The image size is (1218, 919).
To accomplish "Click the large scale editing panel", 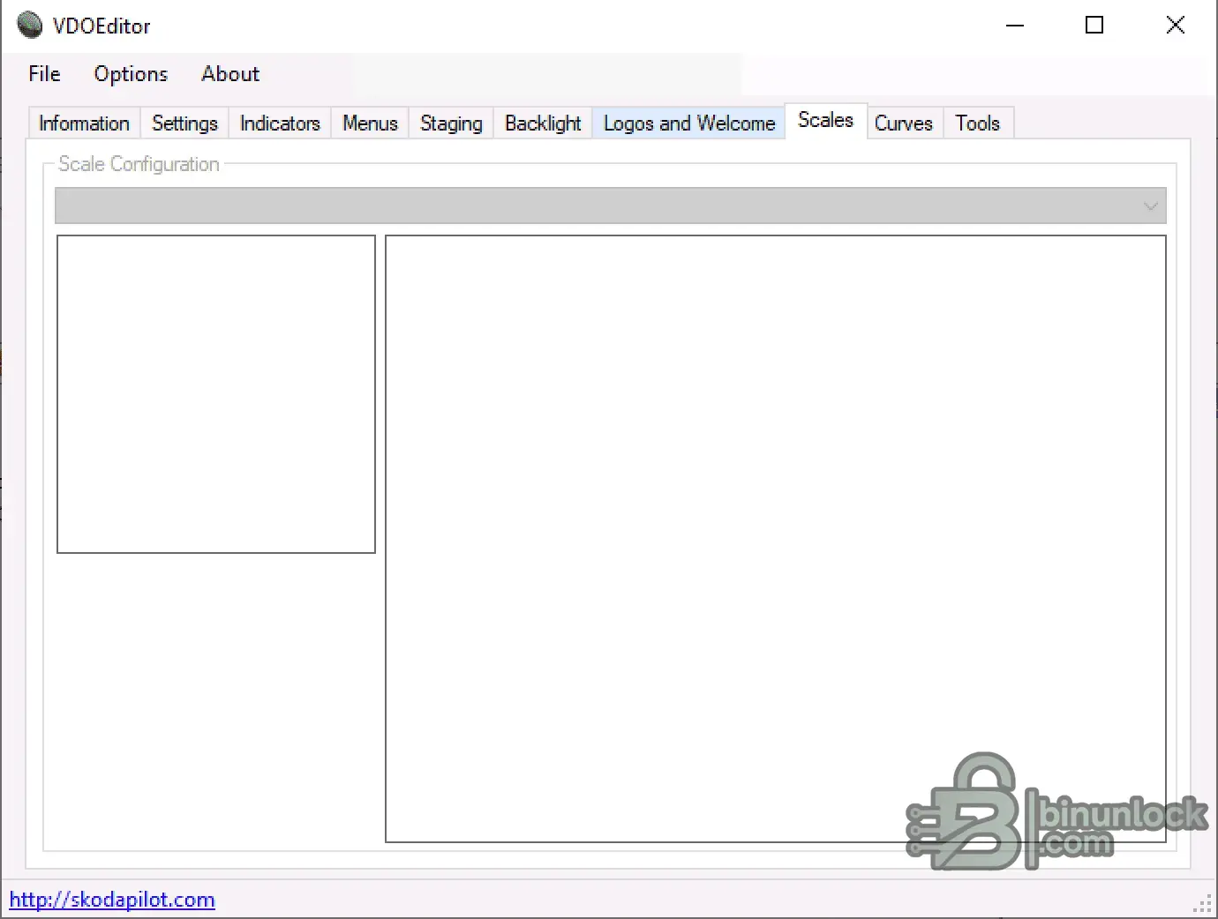I will coord(776,539).
